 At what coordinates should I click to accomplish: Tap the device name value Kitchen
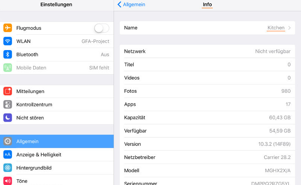pos(276,28)
